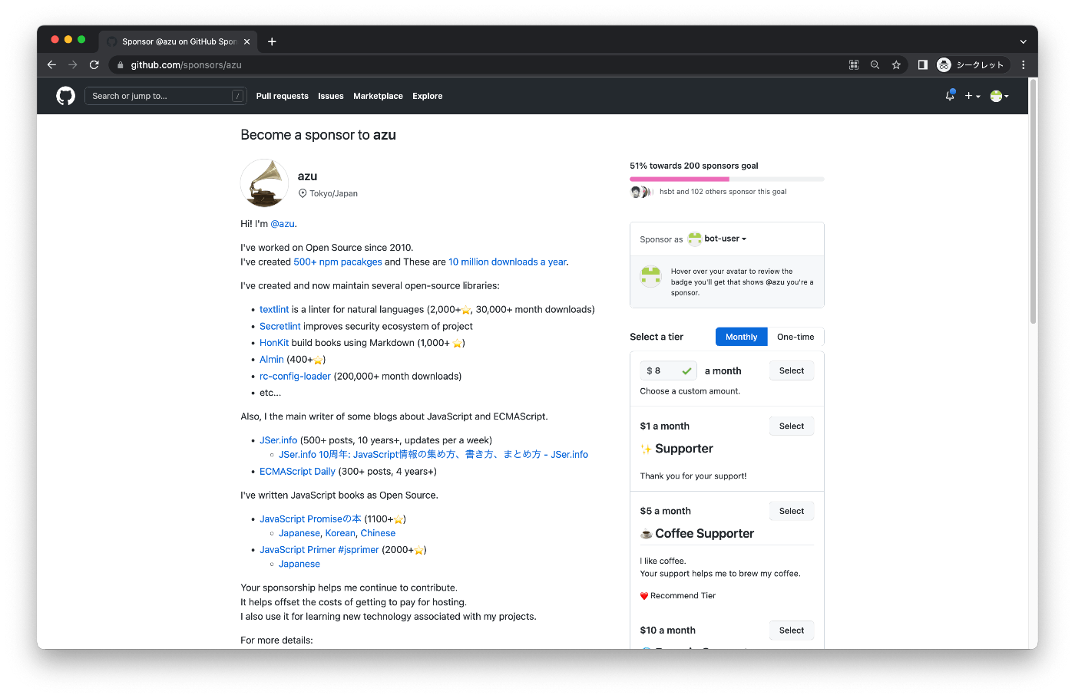Select the $10 a month tier

point(792,631)
